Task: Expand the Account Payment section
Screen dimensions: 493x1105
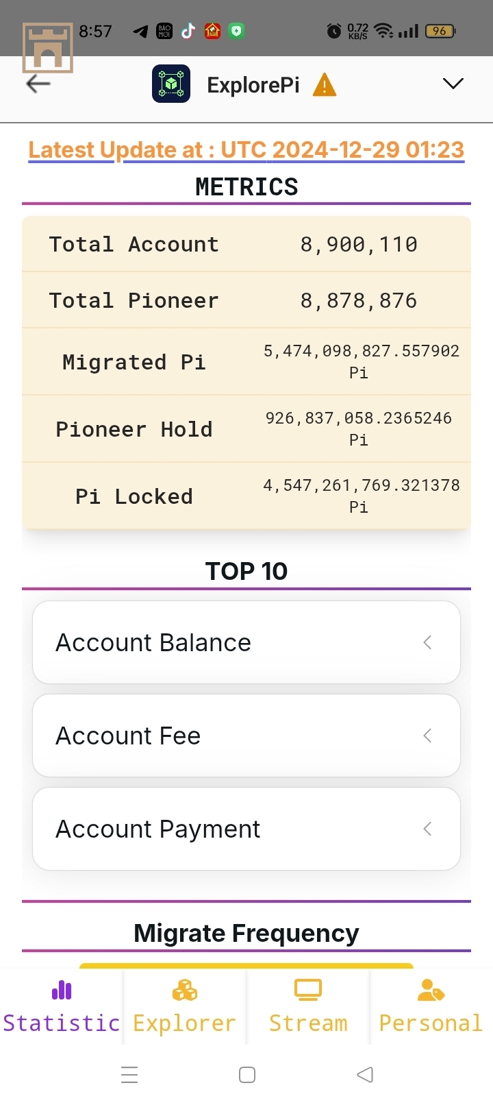Action: coord(246,829)
